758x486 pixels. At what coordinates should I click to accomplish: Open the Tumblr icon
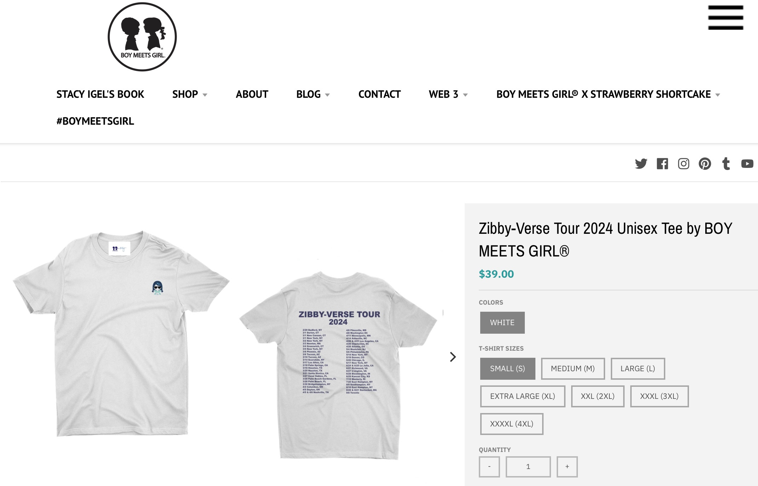tap(726, 164)
